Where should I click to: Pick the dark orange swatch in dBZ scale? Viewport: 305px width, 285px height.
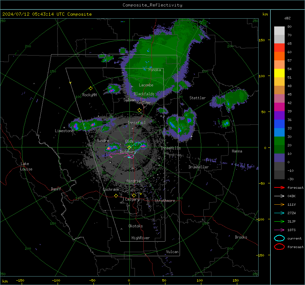[279, 56]
